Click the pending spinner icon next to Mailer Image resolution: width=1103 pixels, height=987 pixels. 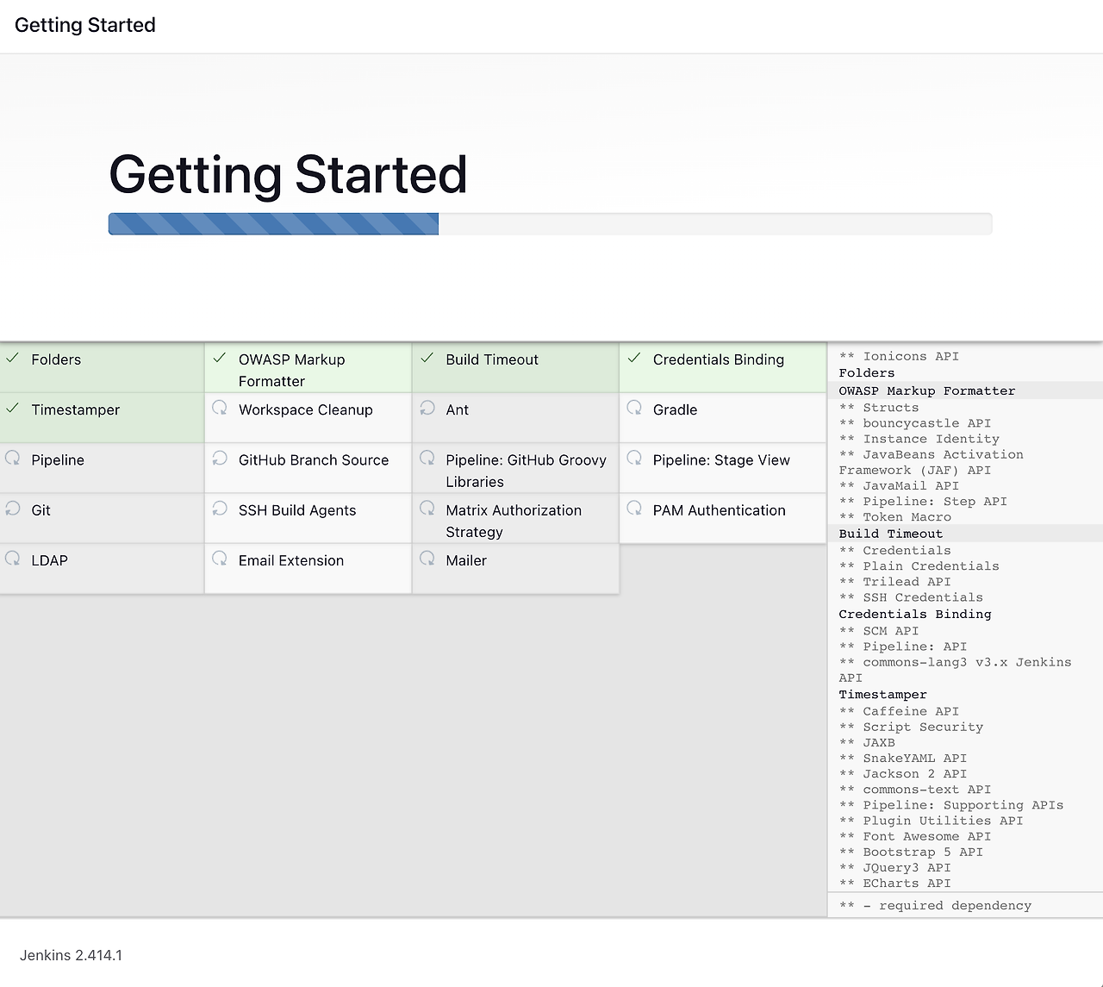point(427,558)
